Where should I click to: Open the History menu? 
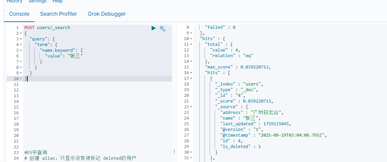pos(15,1)
